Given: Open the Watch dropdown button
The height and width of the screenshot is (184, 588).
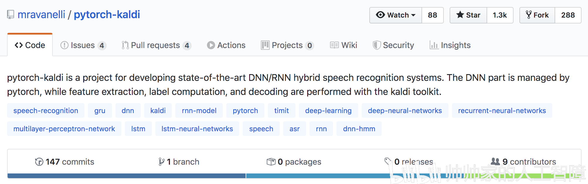Looking at the screenshot, I should [x=396, y=15].
